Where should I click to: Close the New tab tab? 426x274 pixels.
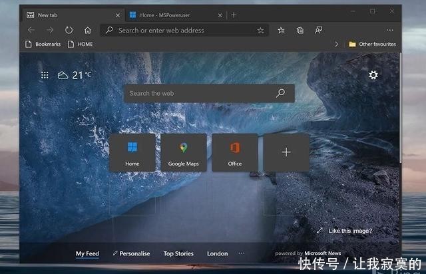click(118, 15)
